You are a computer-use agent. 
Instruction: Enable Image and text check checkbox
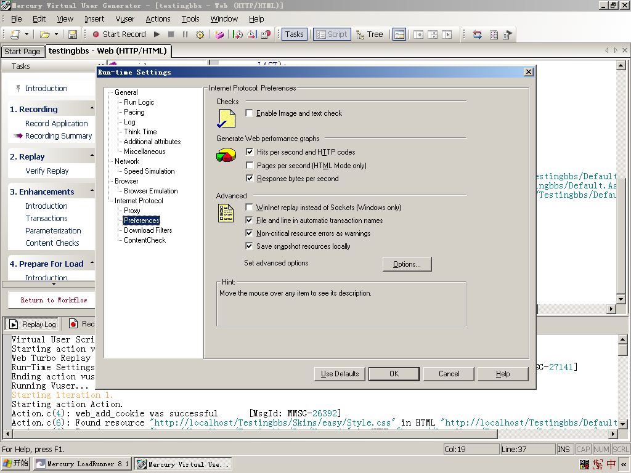[x=249, y=113]
